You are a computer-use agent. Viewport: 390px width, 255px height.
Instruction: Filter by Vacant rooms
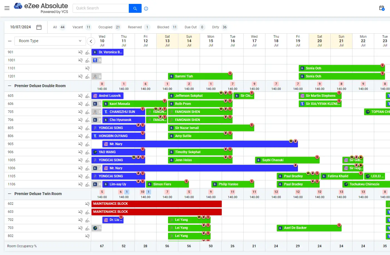(x=82, y=27)
